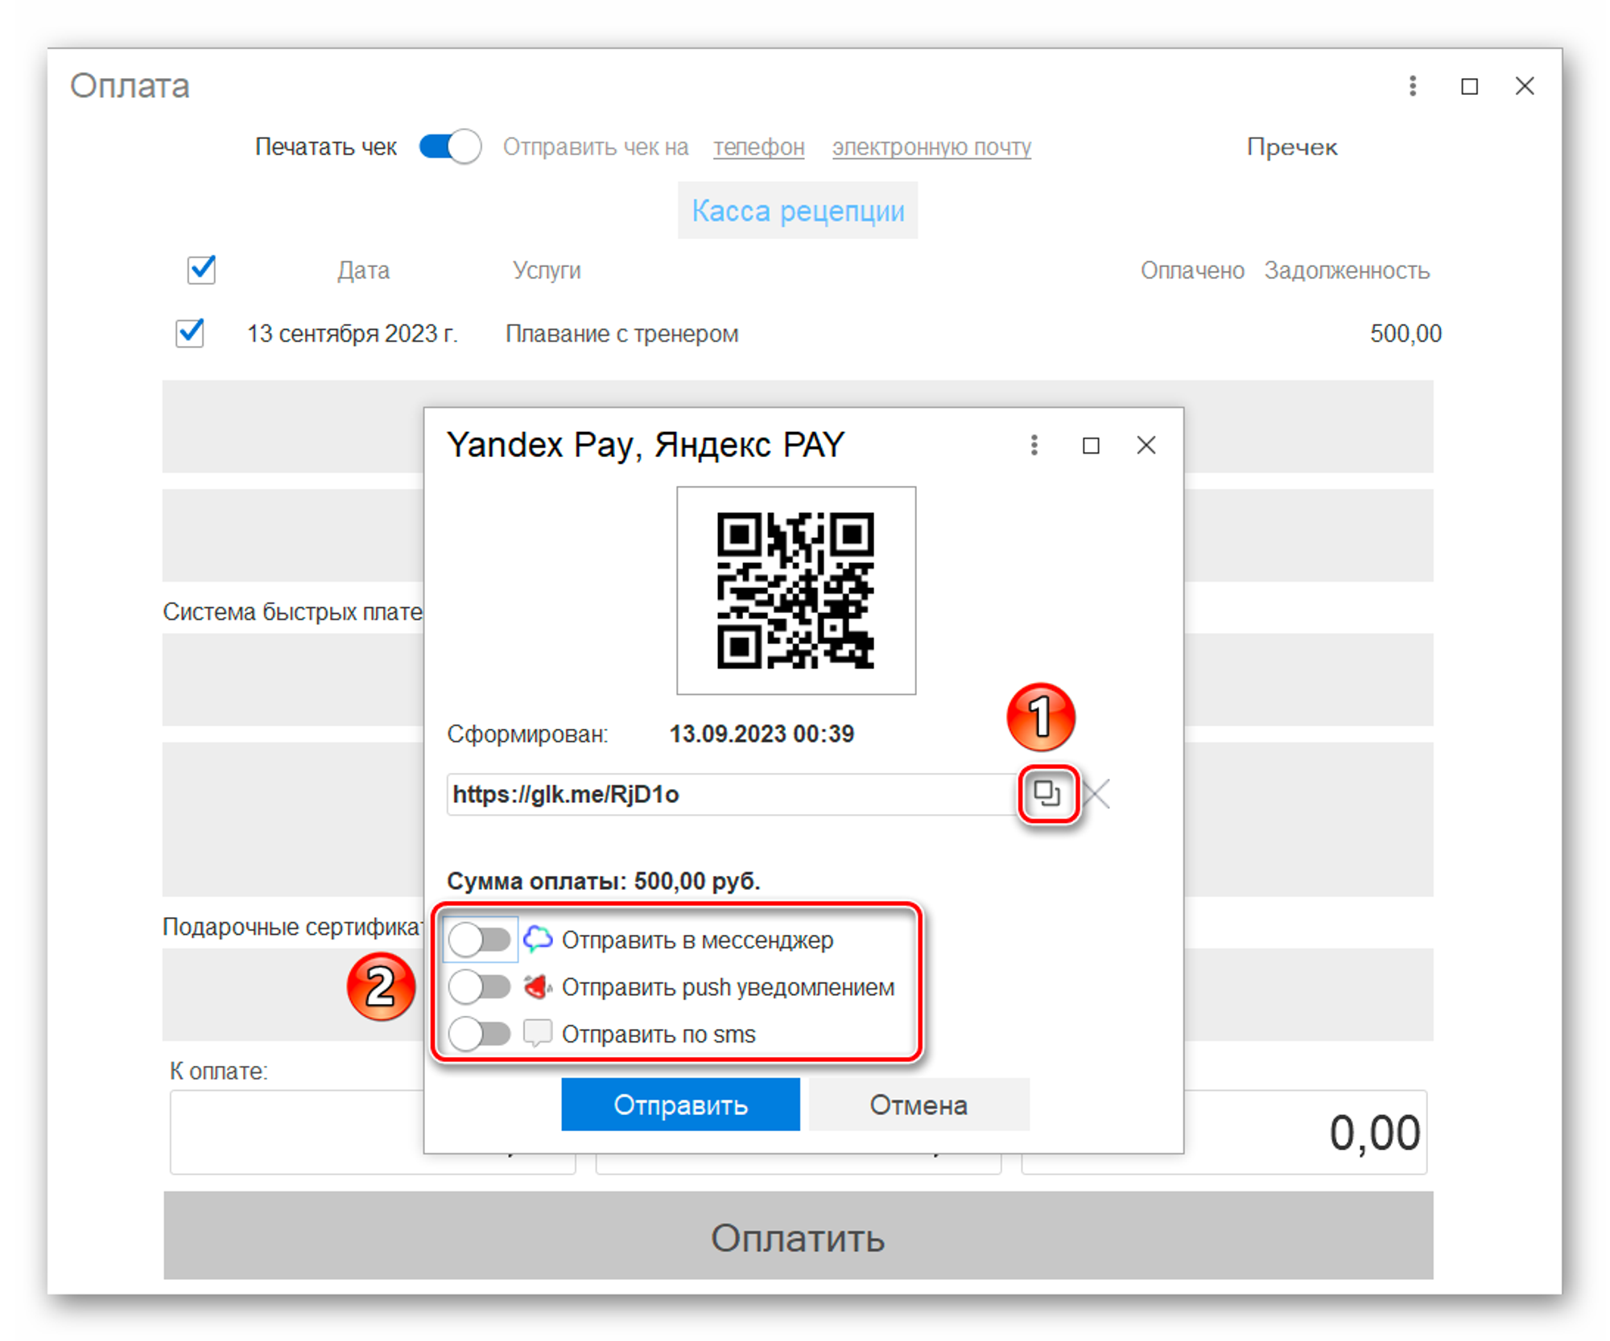Maximize the Yandex Pay dialog

click(x=1091, y=446)
